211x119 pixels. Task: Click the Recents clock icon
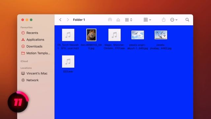click(23, 33)
